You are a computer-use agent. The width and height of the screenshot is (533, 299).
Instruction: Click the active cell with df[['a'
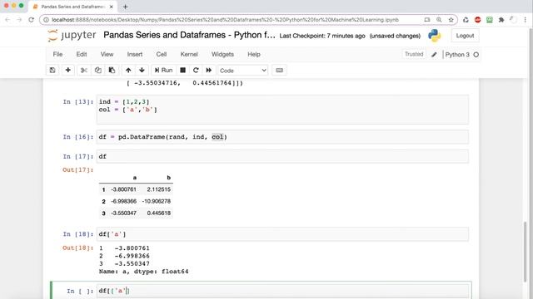[x=282, y=291]
